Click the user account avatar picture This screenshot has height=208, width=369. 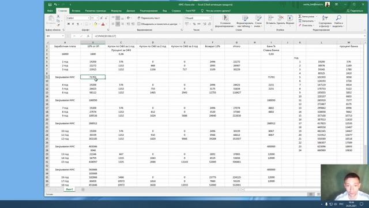(327, 4)
